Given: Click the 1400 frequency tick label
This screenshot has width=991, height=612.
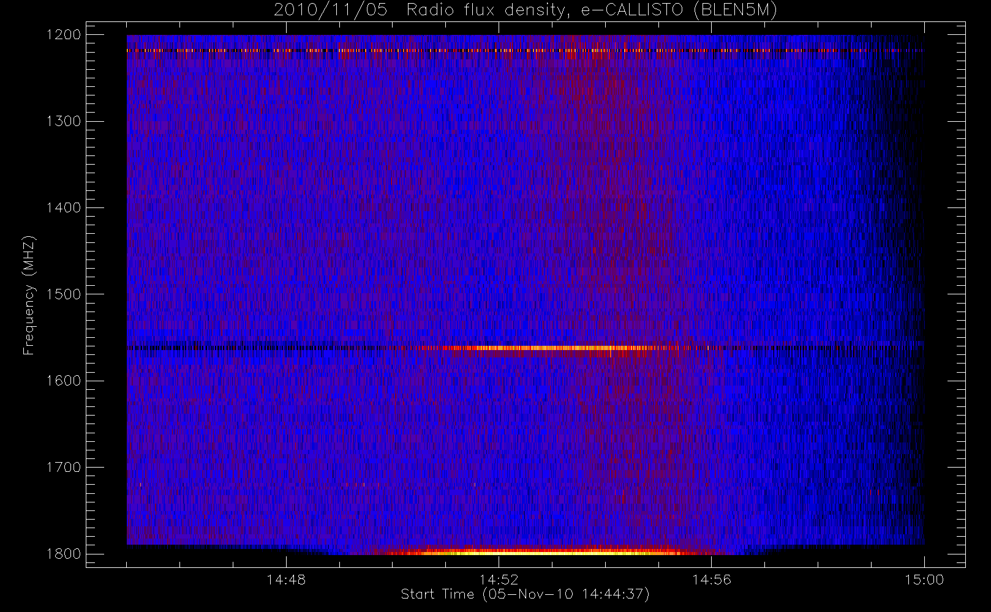Looking at the screenshot, I should 64,208.
